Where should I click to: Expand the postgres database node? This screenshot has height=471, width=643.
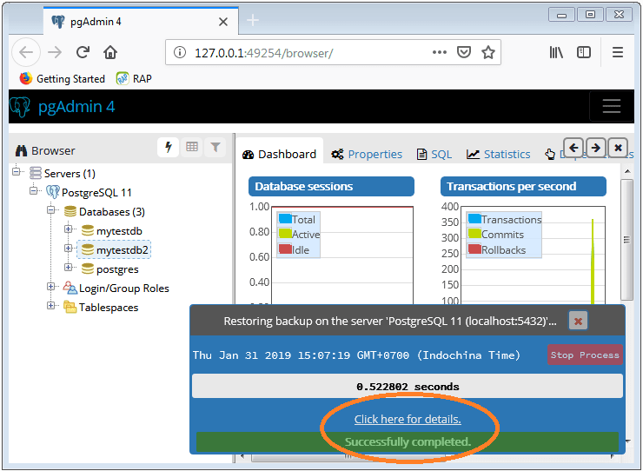tap(69, 267)
